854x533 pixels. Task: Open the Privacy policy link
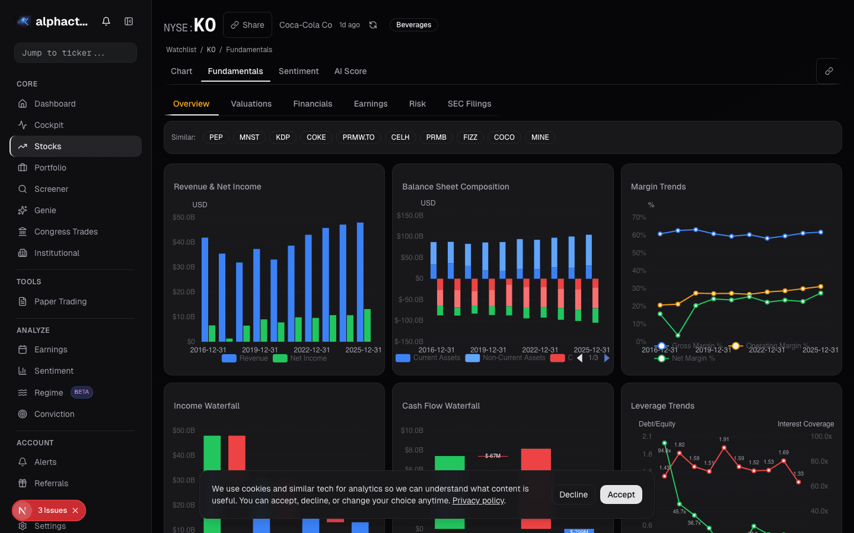(x=478, y=500)
